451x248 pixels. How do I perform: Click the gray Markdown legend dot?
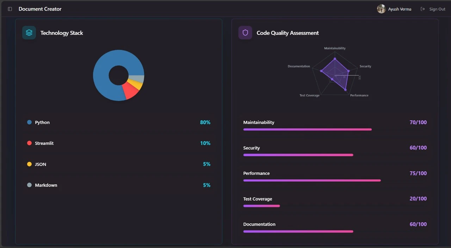click(x=29, y=185)
